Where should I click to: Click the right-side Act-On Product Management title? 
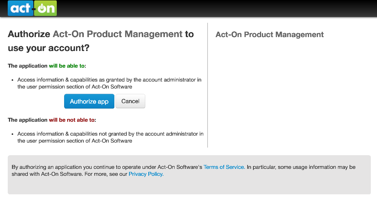click(x=270, y=35)
